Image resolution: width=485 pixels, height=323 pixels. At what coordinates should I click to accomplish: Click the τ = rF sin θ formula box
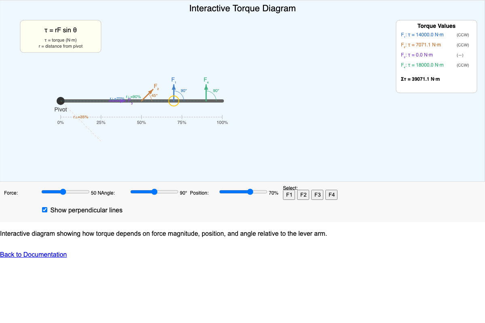click(x=60, y=36)
